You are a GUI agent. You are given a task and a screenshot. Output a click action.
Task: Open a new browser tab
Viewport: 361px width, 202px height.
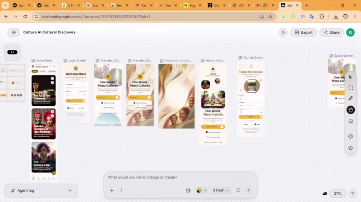307,5
